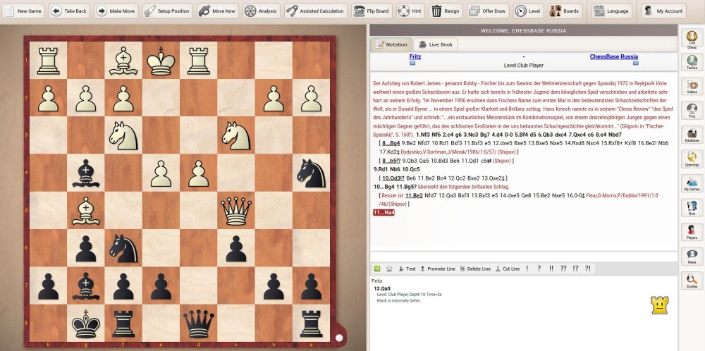Click the highlighted move 11...Na4

(385, 212)
